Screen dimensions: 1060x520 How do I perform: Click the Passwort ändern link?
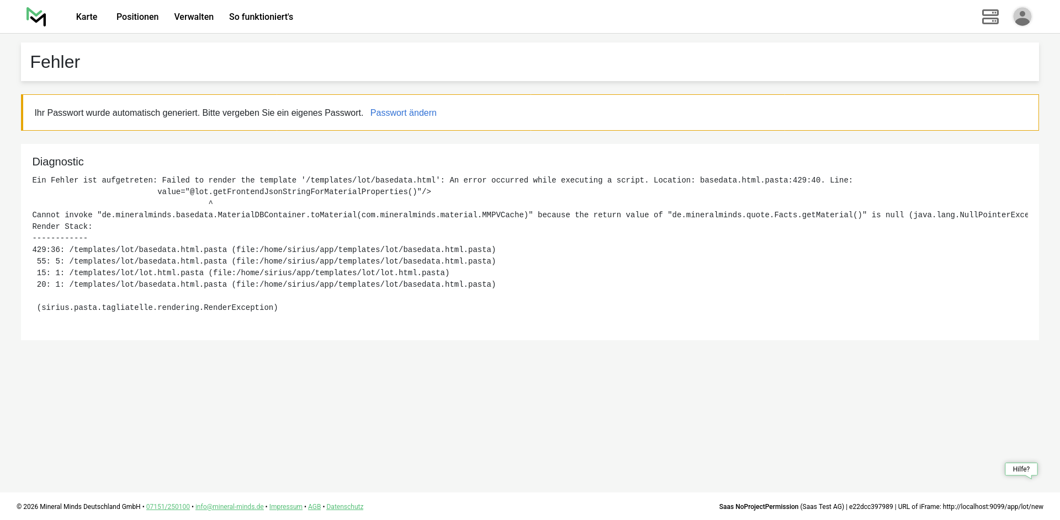[403, 113]
